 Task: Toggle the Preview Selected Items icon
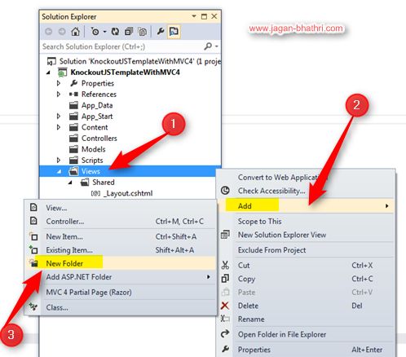174,32
